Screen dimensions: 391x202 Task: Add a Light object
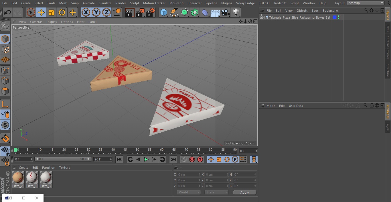click(x=236, y=12)
